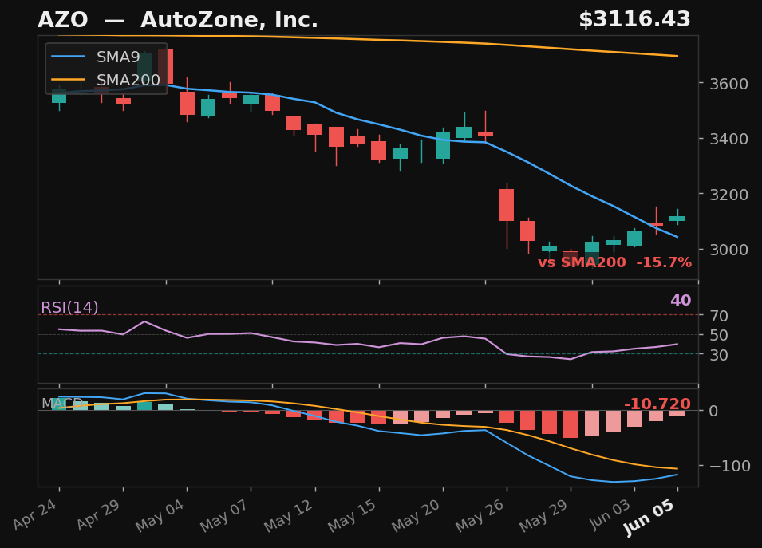Click the RSI 70 axis label

pos(719,316)
